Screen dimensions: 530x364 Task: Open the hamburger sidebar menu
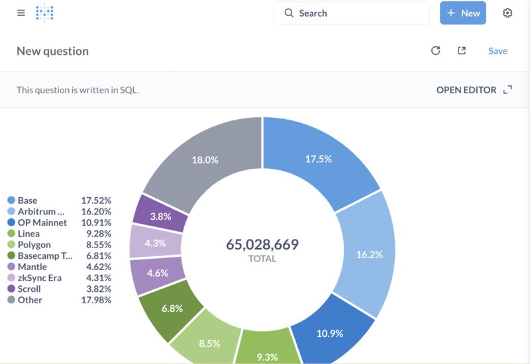click(x=21, y=13)
